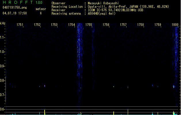Click the 'Receiving Location' label

coord(67,7)
